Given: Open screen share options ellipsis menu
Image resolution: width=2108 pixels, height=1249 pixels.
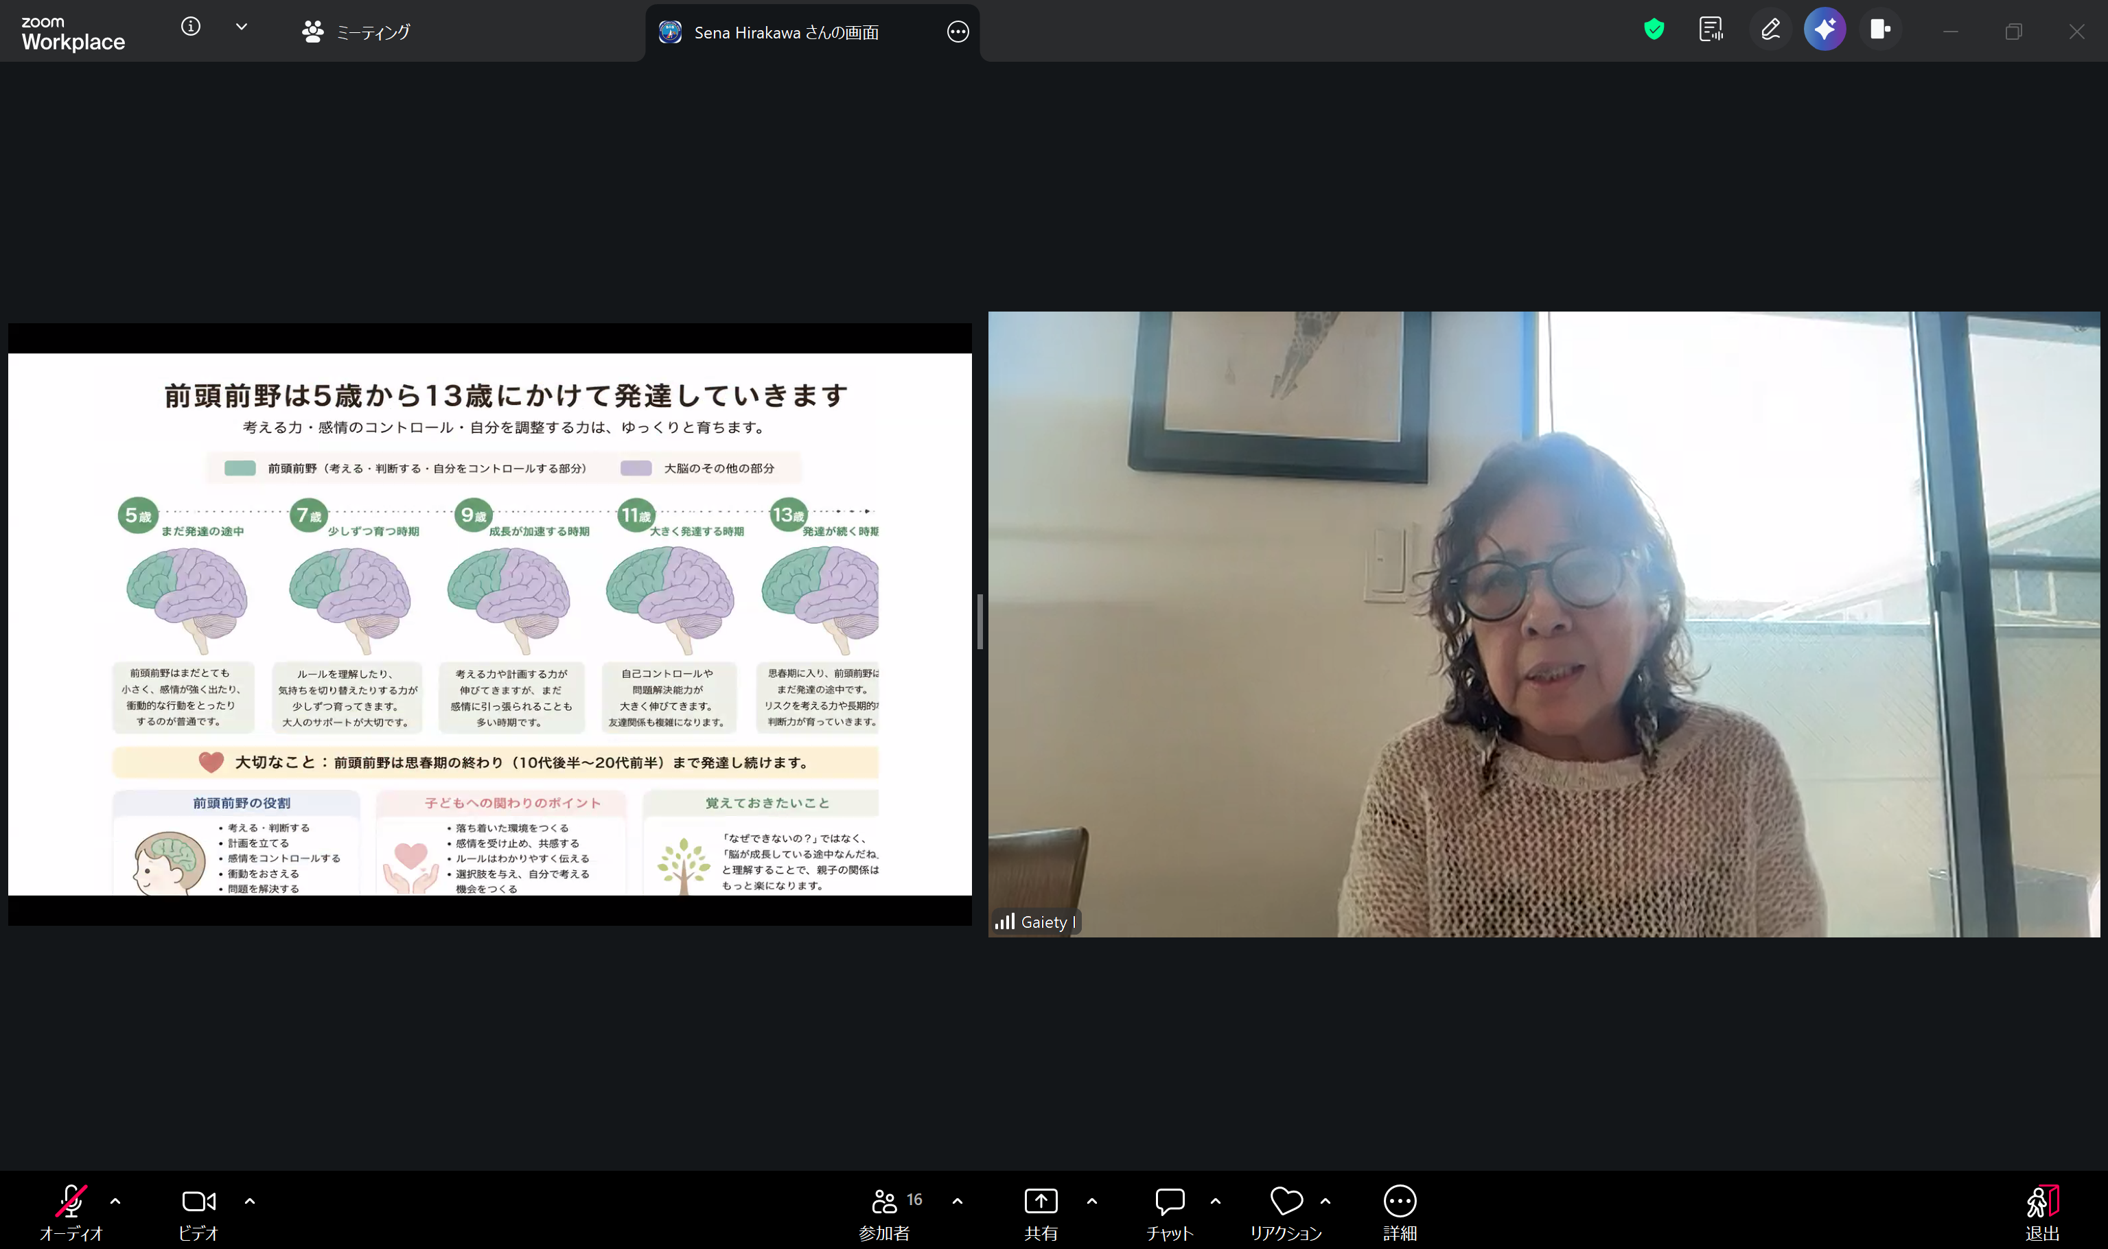Looking at the screenshot, I should click(x=957, y=32).
